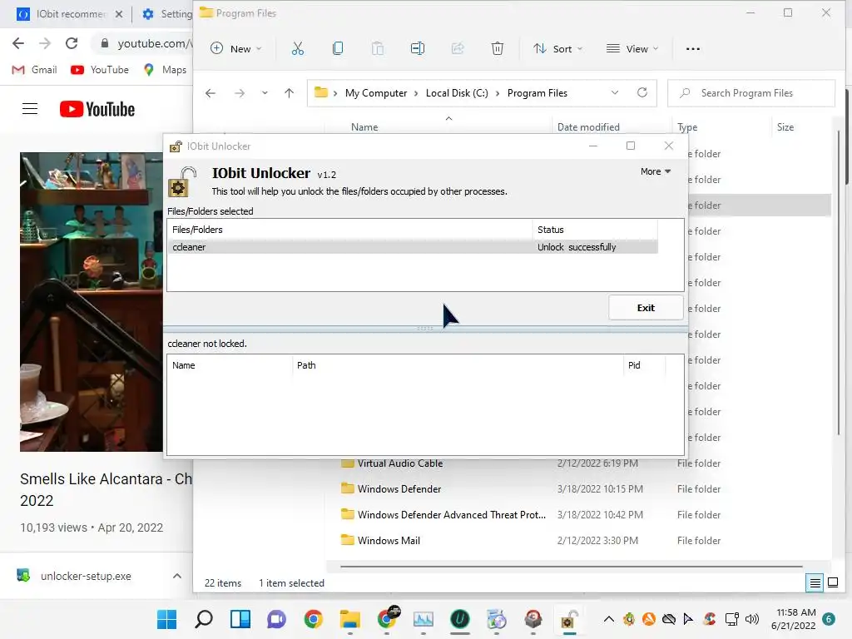852x639 pixels.
Task: Open Google Chrome from the taskbar
Action: [314, 619]
